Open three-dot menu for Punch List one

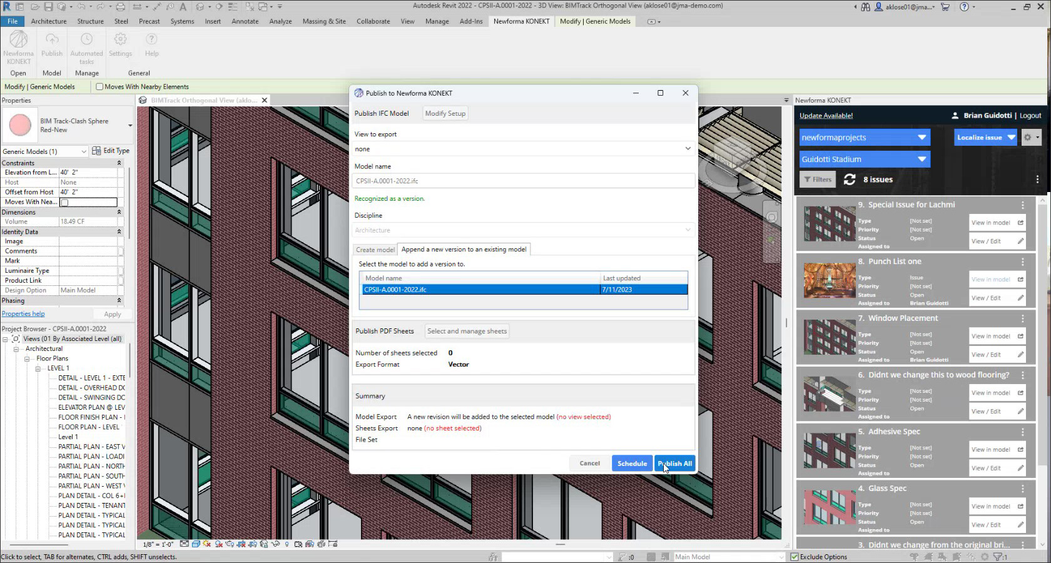click(x=1023, y=262)
